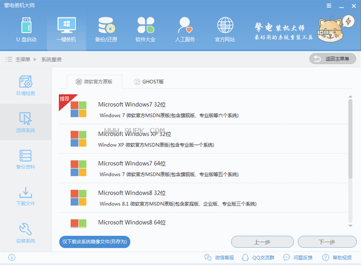361x265 pixels.
Task: Open the U盘启动 tool
Action: (26, 29)
